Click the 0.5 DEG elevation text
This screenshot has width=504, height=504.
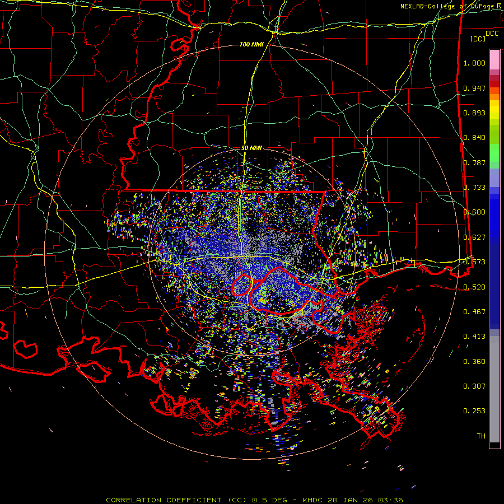pyautogui.click(x=269, y=500)
